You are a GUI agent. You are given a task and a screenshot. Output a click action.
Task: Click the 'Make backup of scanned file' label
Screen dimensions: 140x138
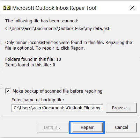[x=57, y=91]
